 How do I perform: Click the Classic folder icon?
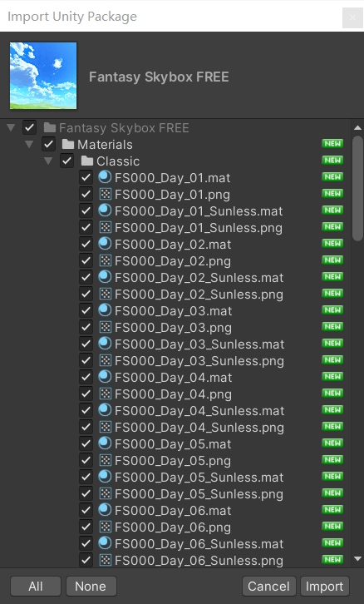coord(87,161)
